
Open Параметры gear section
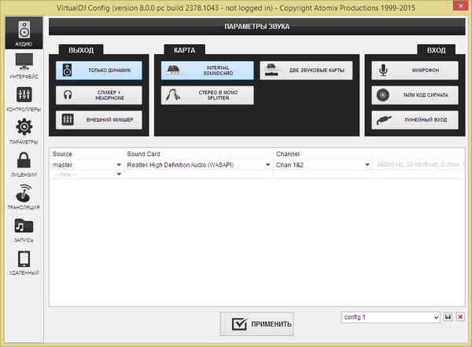[x=23, y=132]
